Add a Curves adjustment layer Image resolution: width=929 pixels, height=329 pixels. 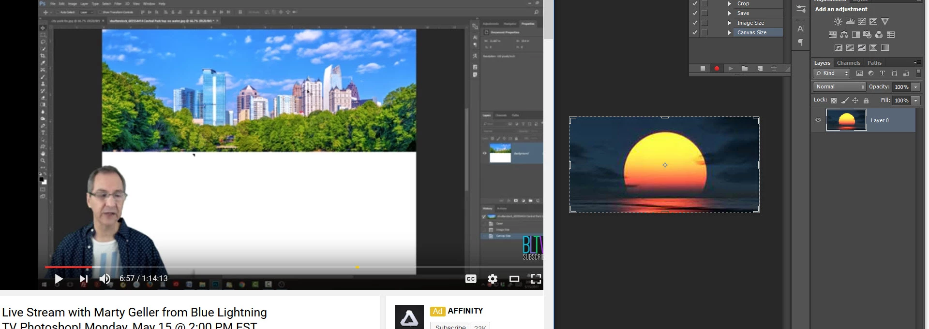coord(862,22)
